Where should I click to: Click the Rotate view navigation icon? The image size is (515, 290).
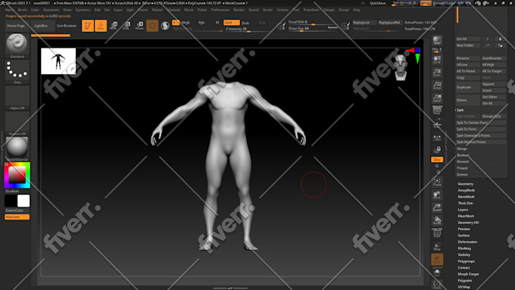coord(437,220)
